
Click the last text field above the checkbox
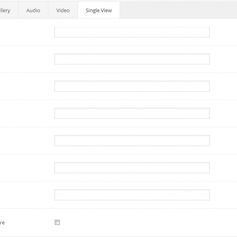[132, 195]
